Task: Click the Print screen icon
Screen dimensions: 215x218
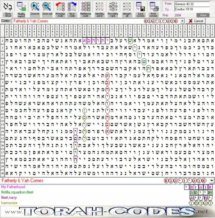Action: click(154, 7)
